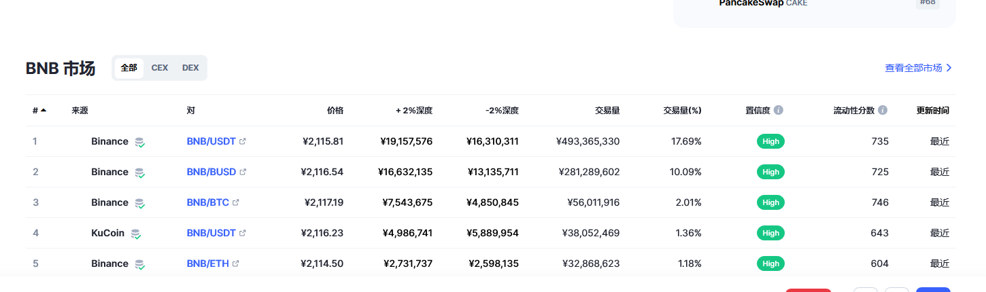Image resolution: width=986 pixels, height=292 pixels.
Task: Expand all markets via 查看全部市场 chevron
Action: point(949,68)
